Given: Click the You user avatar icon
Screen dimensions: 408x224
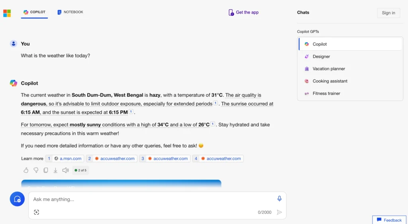Looking at the screenshot, I should 14,44.
